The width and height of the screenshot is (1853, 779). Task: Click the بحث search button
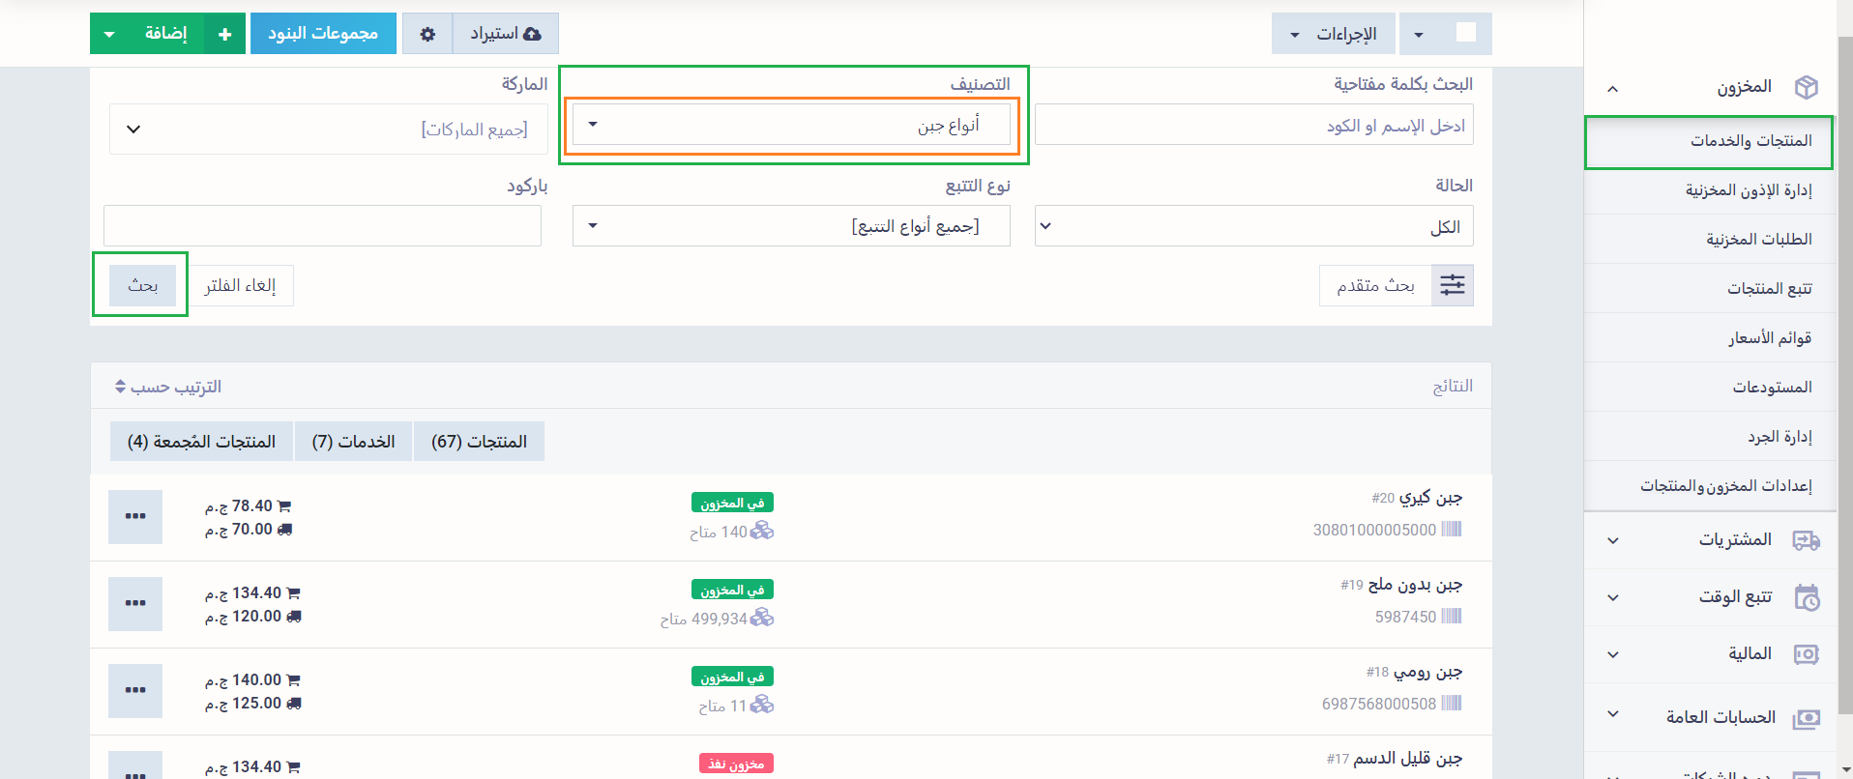142,285
